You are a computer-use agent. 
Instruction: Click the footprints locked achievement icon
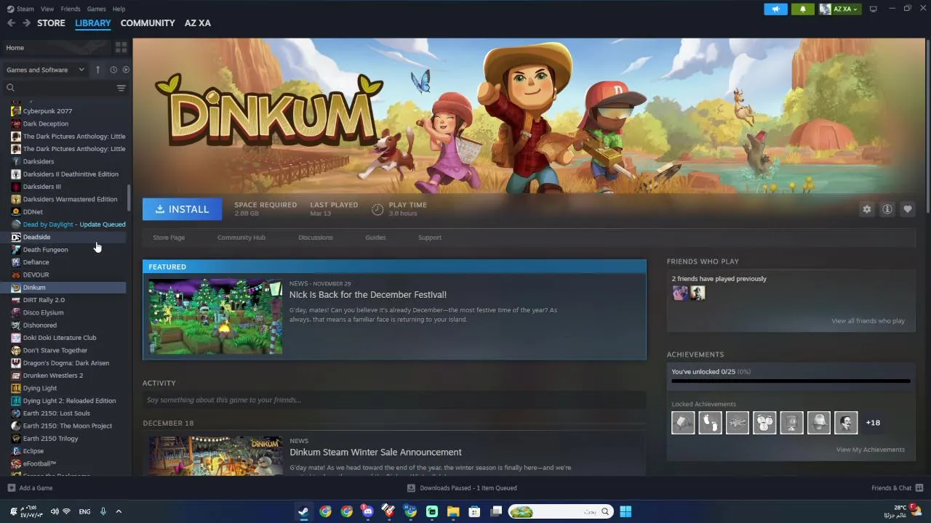click(x=710, y=422)
